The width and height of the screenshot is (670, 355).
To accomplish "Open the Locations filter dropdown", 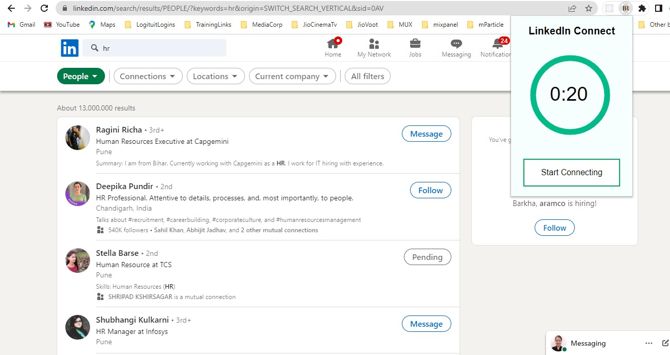I will click(x=215, y=76).
